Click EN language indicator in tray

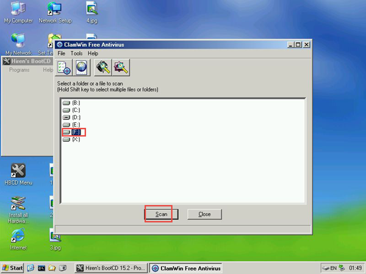333,268
